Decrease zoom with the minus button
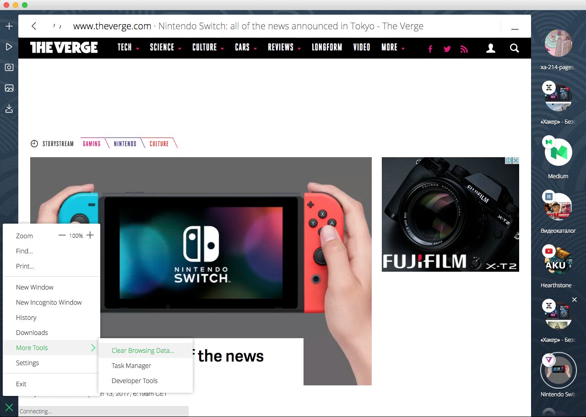586x417 pixels. 62,235
